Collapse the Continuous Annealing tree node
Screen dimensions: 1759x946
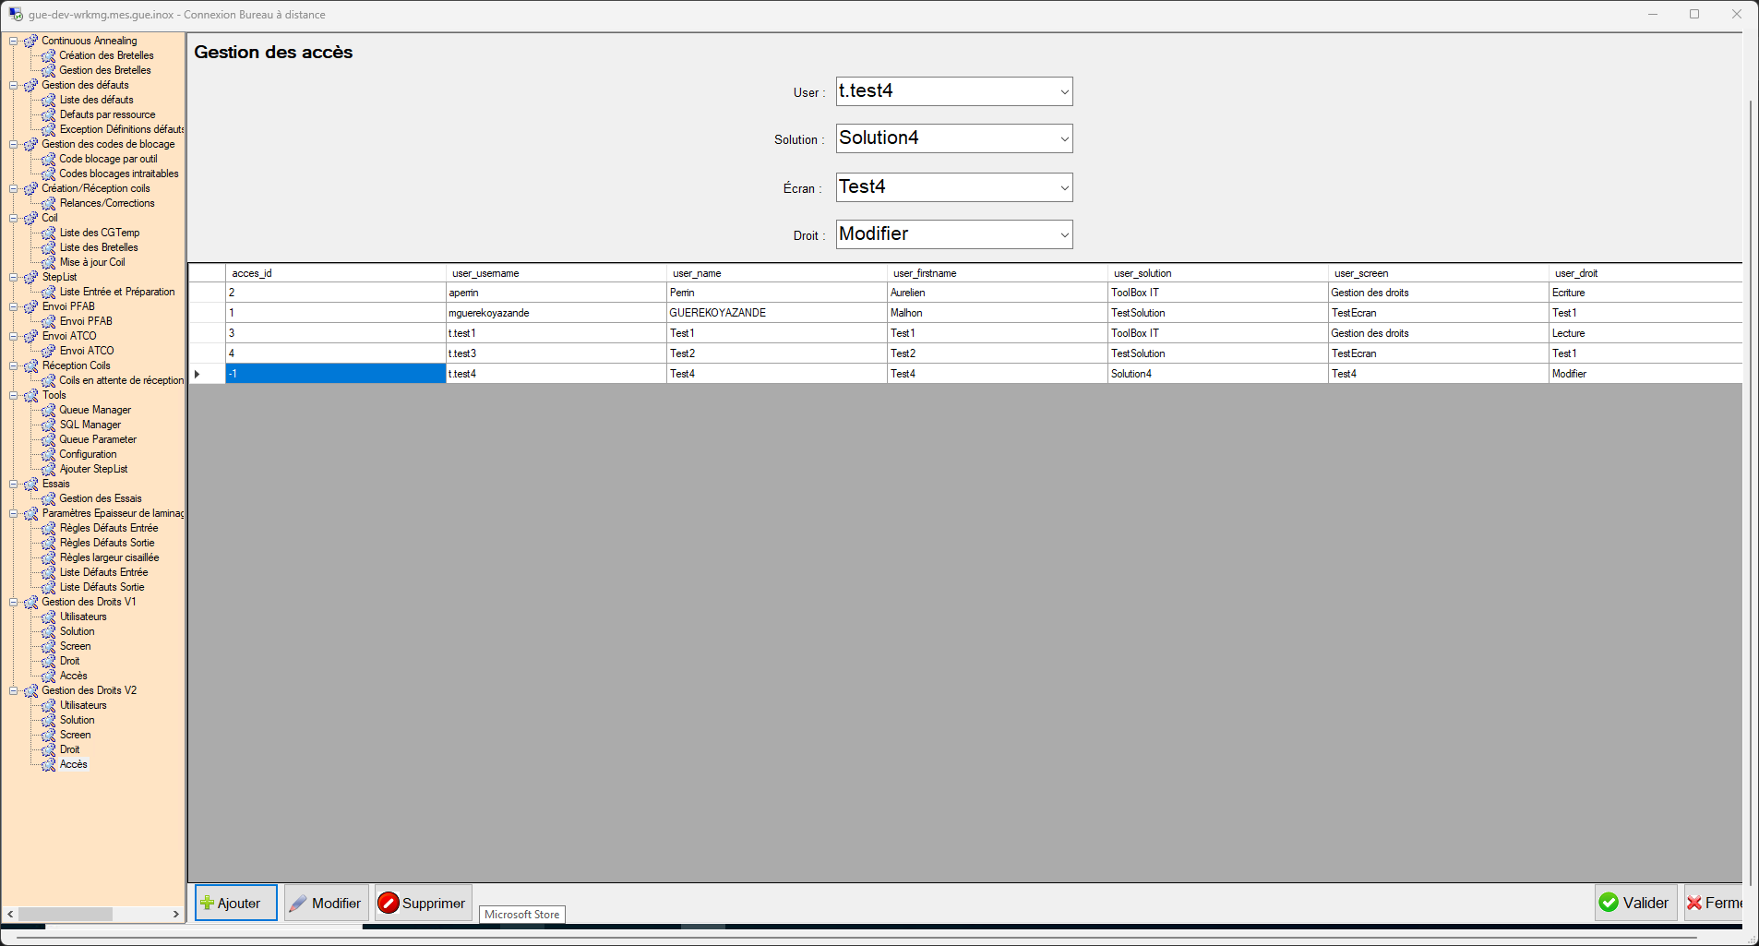pyautogui.click(x=14, y=41)
